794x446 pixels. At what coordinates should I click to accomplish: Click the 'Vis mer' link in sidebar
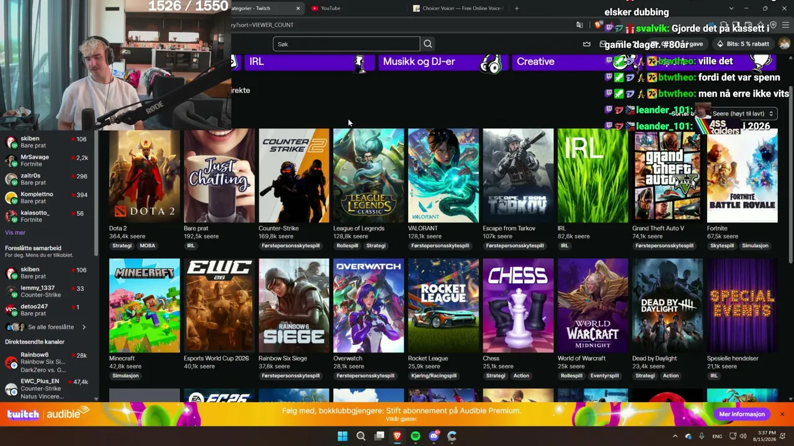click(x=16, y=232)
